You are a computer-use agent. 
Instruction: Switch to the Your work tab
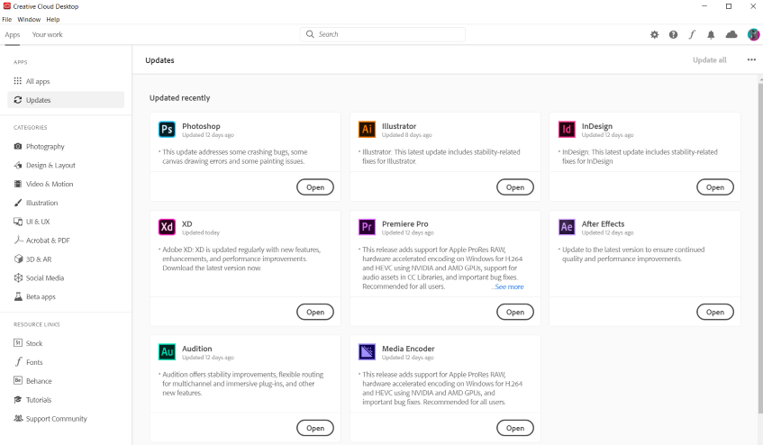tap(47, 34)
